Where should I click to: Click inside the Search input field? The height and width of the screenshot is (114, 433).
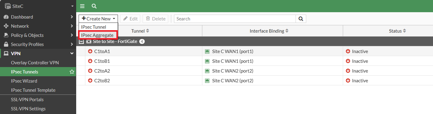(x=235, y=19)
